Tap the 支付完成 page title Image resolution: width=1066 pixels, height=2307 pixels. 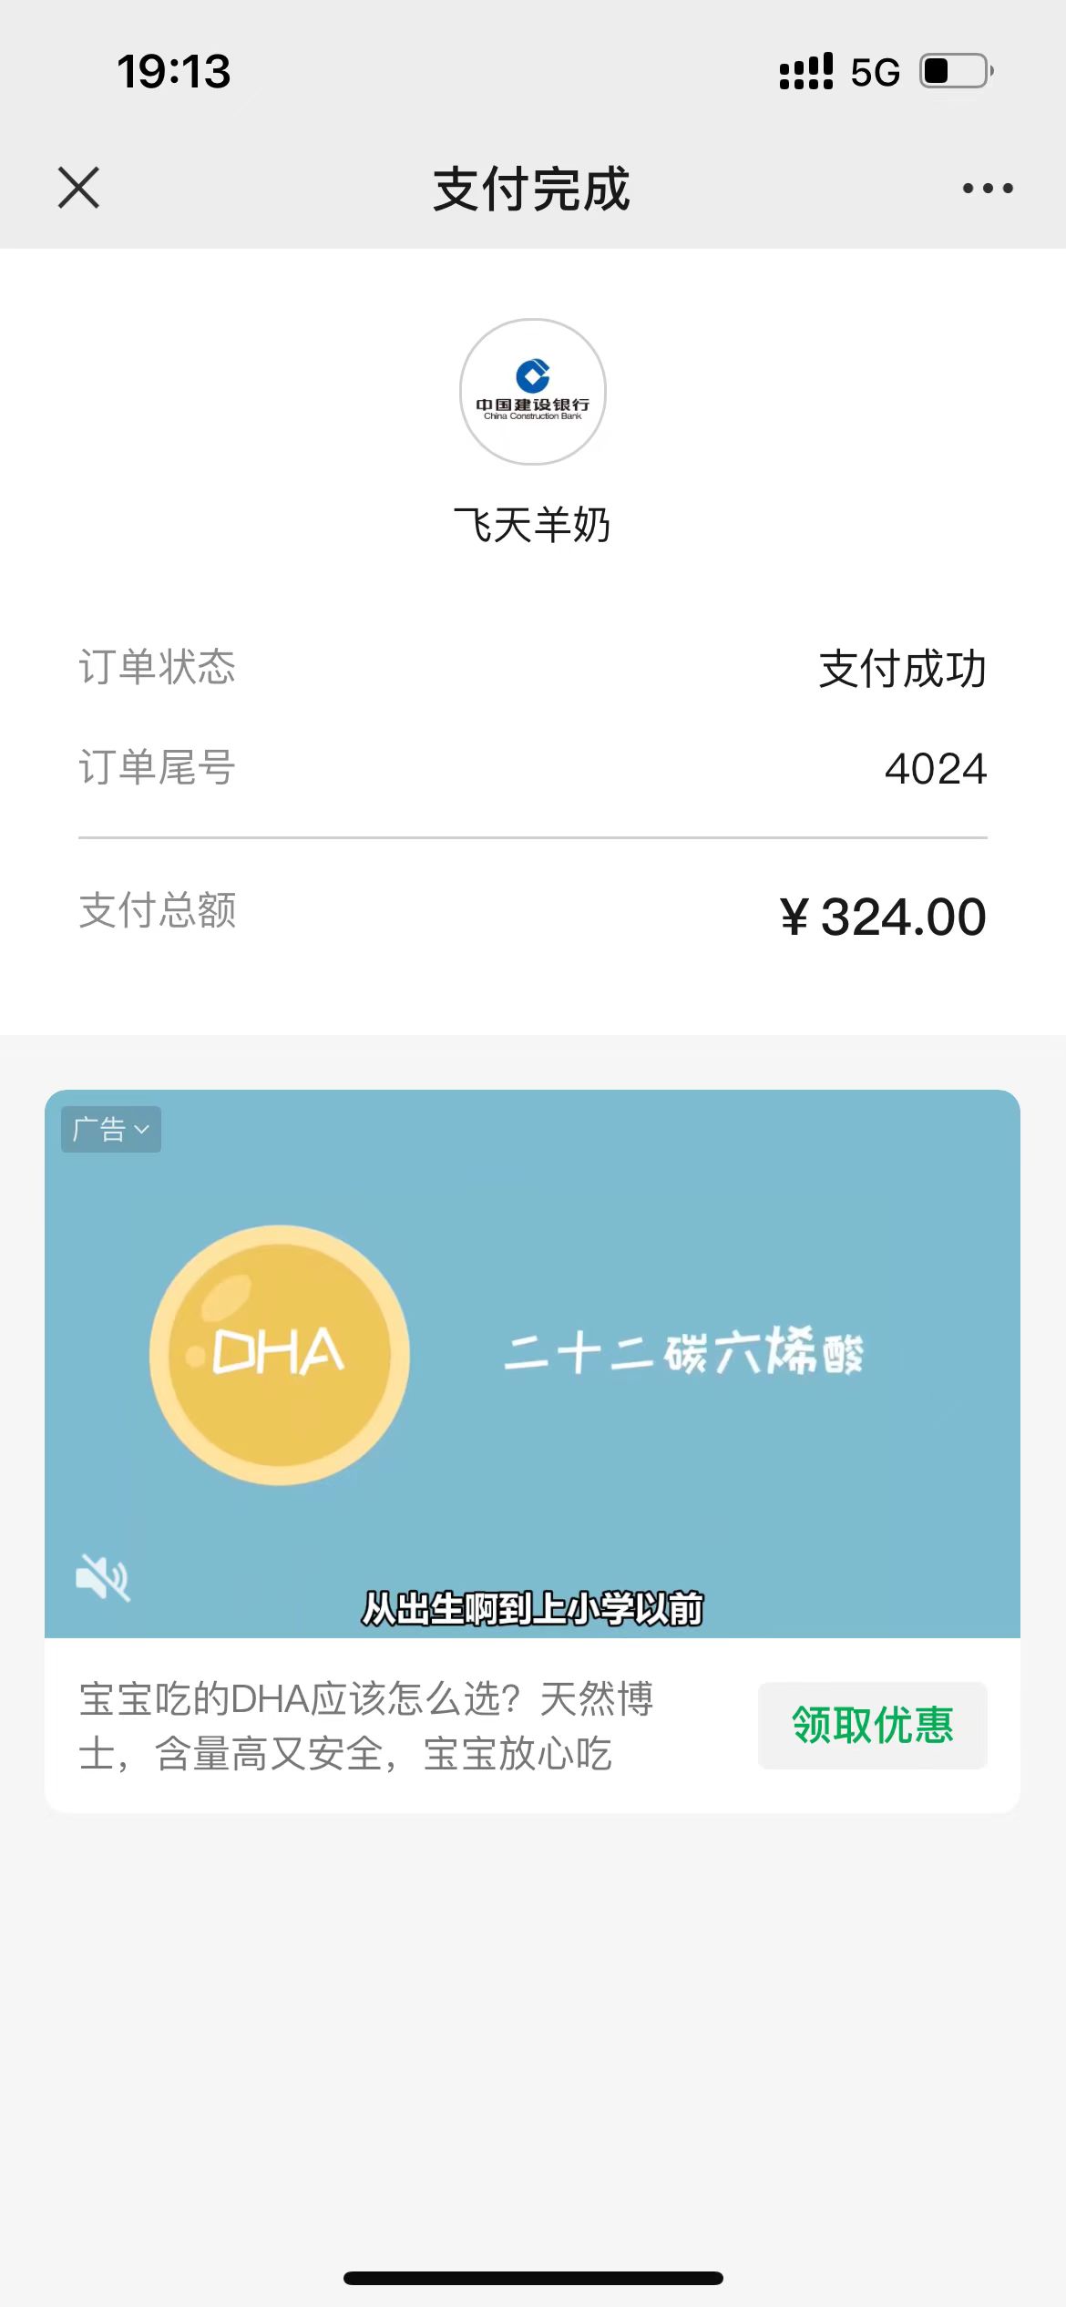pos(532,190)
